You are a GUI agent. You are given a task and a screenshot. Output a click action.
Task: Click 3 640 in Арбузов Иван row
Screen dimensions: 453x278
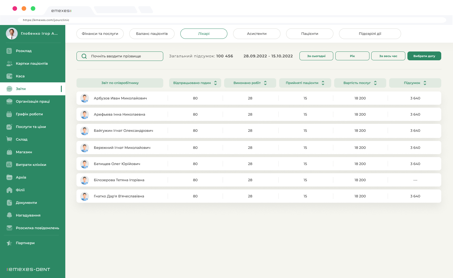click(x=415, y=98)
